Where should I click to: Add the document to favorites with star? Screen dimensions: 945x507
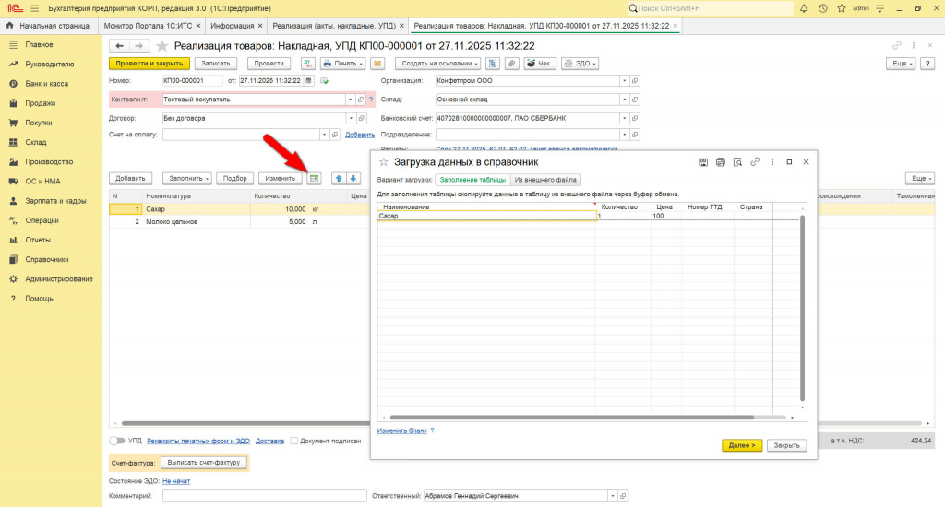(162, 45)
